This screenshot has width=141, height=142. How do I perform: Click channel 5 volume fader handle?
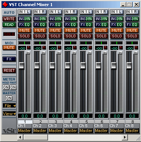click(83, 65)
